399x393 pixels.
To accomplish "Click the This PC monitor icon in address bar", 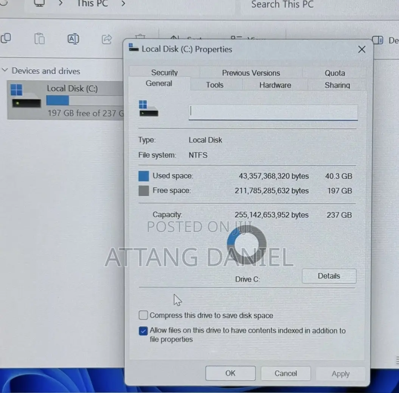I will coord(40,3).
